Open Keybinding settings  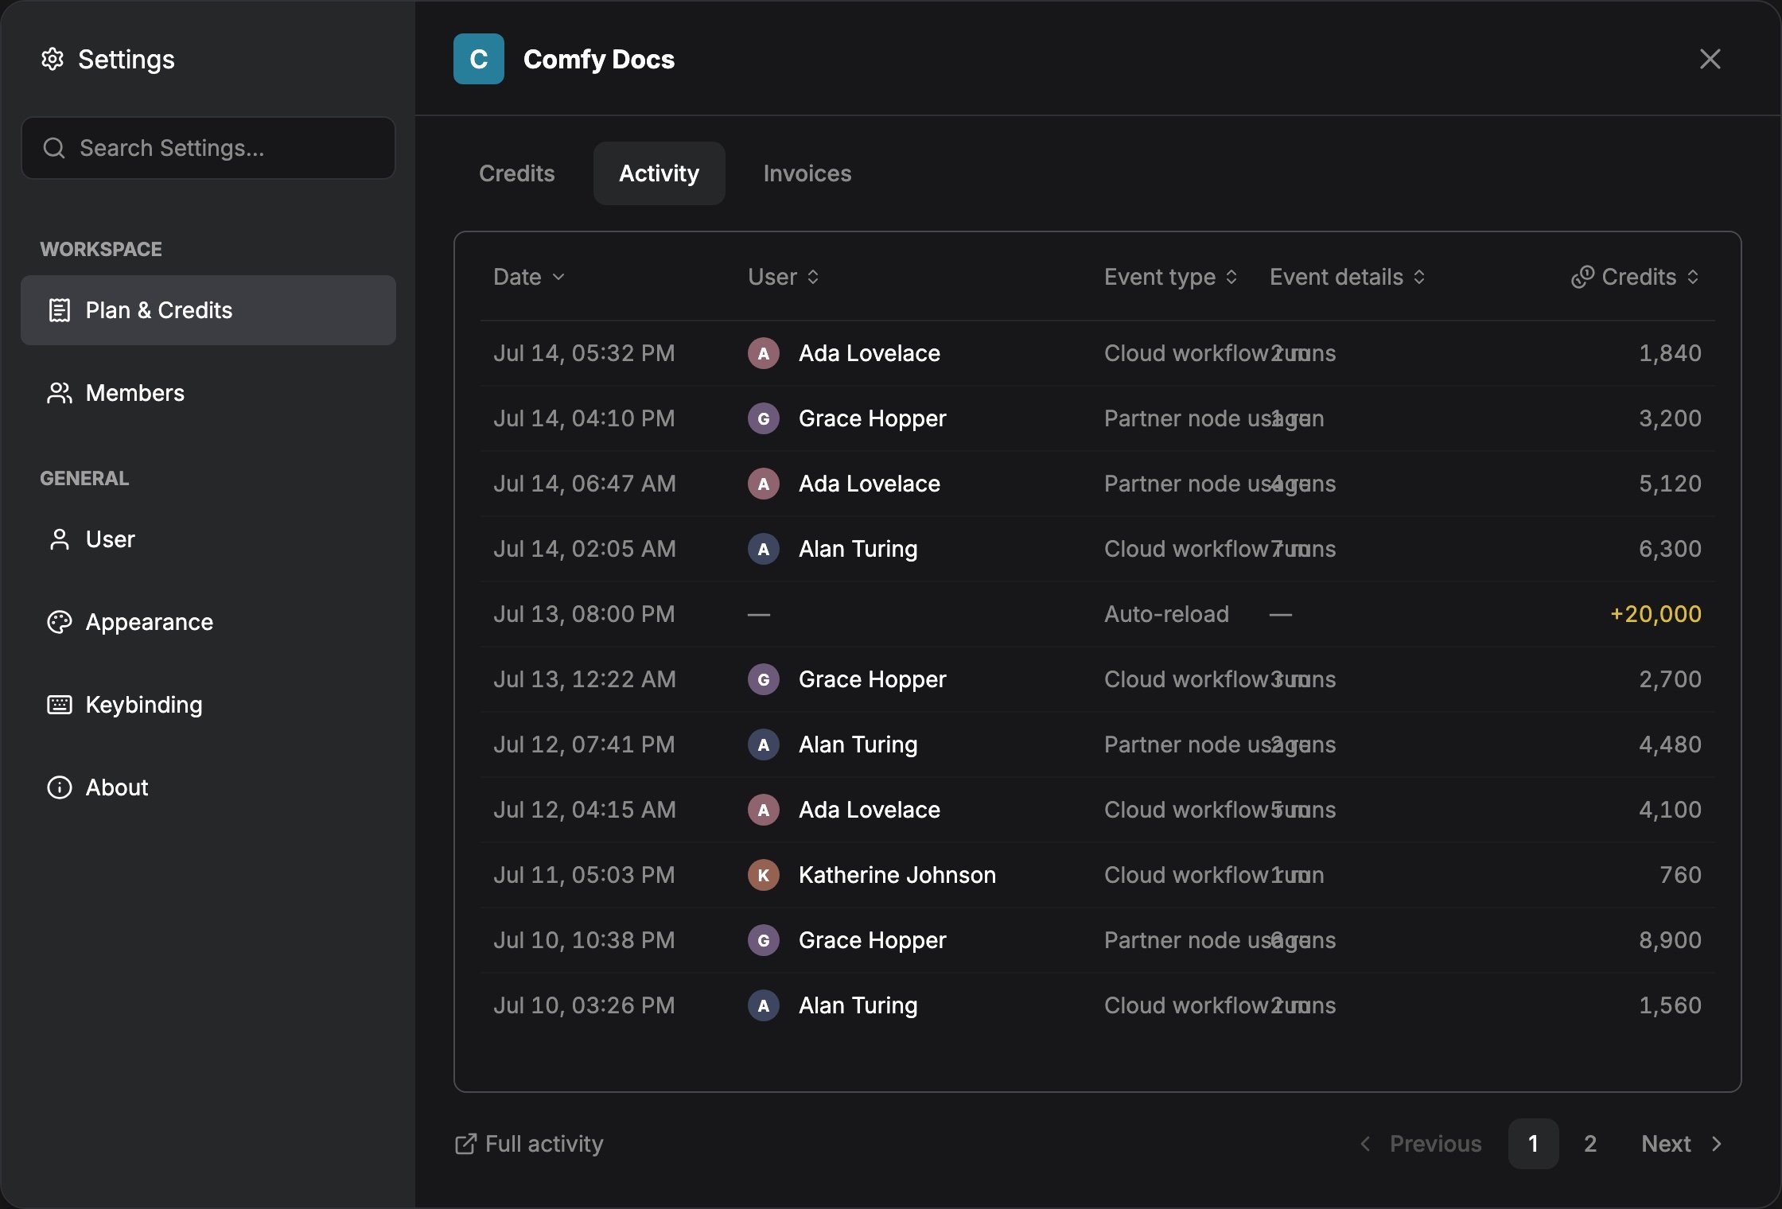(208, 705)
